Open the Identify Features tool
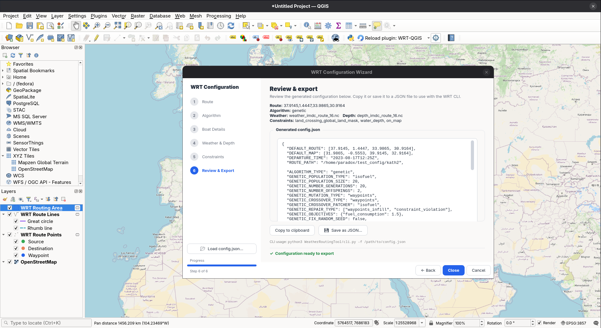The width and height of the screenshot is (601, 328). (307, 26)
